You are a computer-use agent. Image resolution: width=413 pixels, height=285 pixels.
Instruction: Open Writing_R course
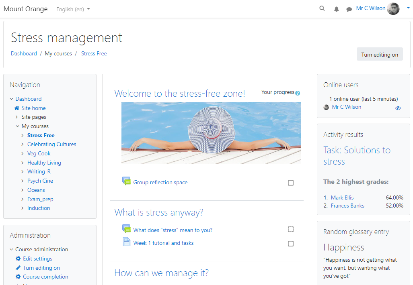(x=39, y=172)
